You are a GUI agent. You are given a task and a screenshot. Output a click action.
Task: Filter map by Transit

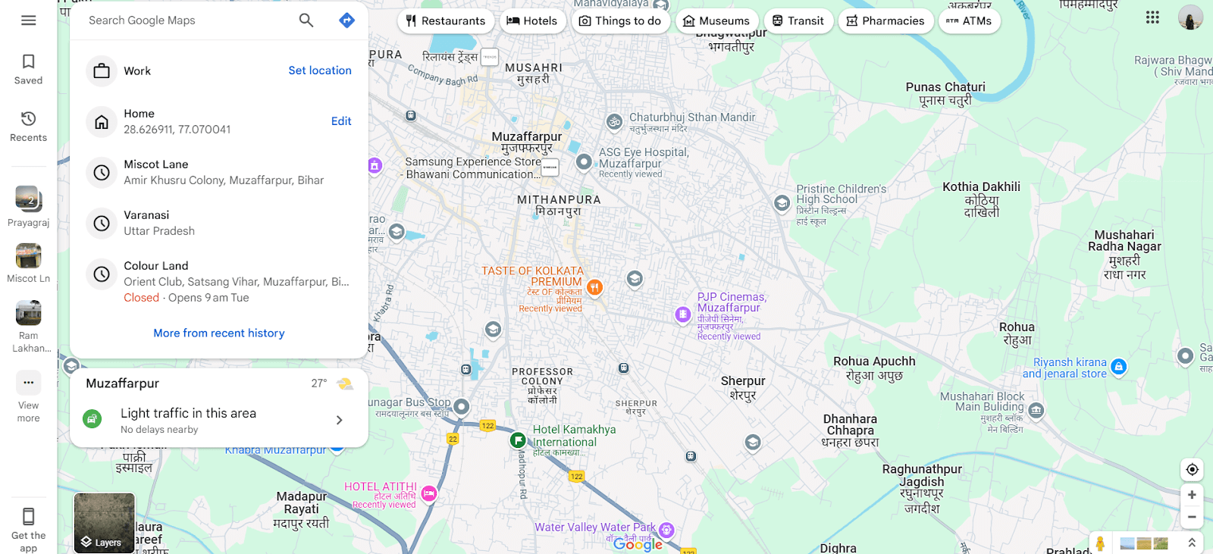(798, 21)
